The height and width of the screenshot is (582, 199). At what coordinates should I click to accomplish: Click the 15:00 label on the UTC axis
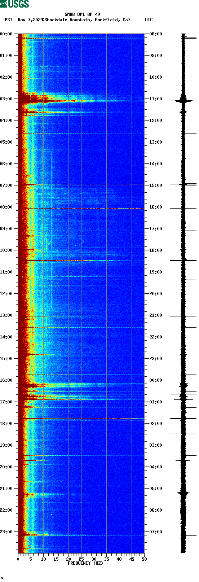click(x=155, y=185)
